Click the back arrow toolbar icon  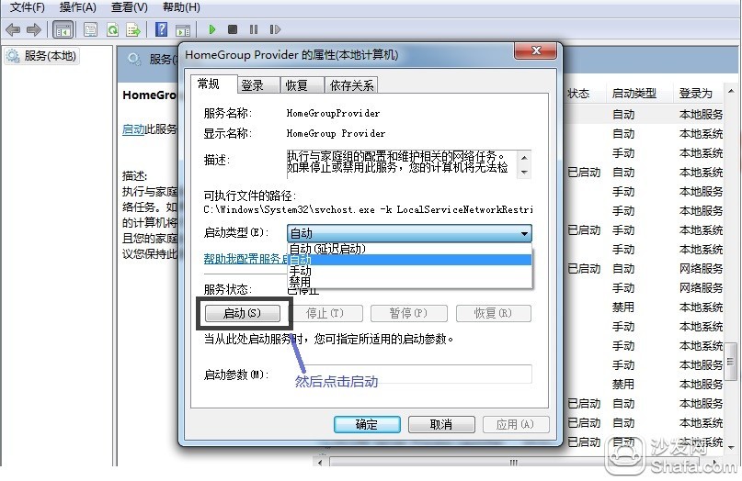coord(13,29)
